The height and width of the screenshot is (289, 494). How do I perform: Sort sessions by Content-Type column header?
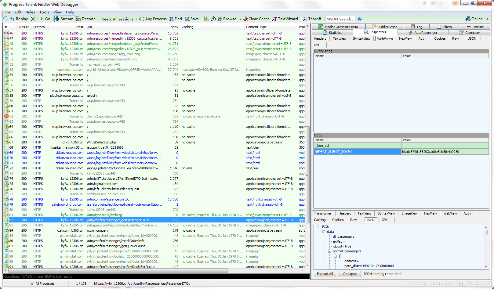coord(256,27)
